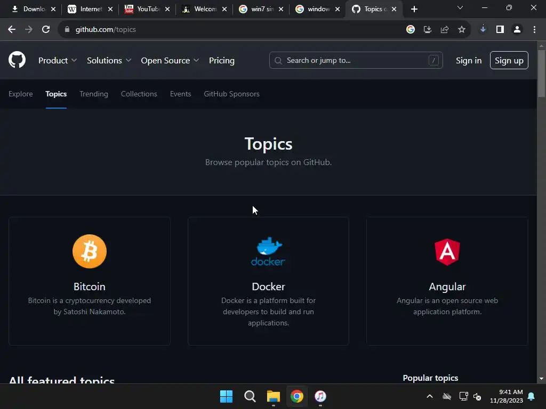Click the notification bell in tray

(532, 396)
